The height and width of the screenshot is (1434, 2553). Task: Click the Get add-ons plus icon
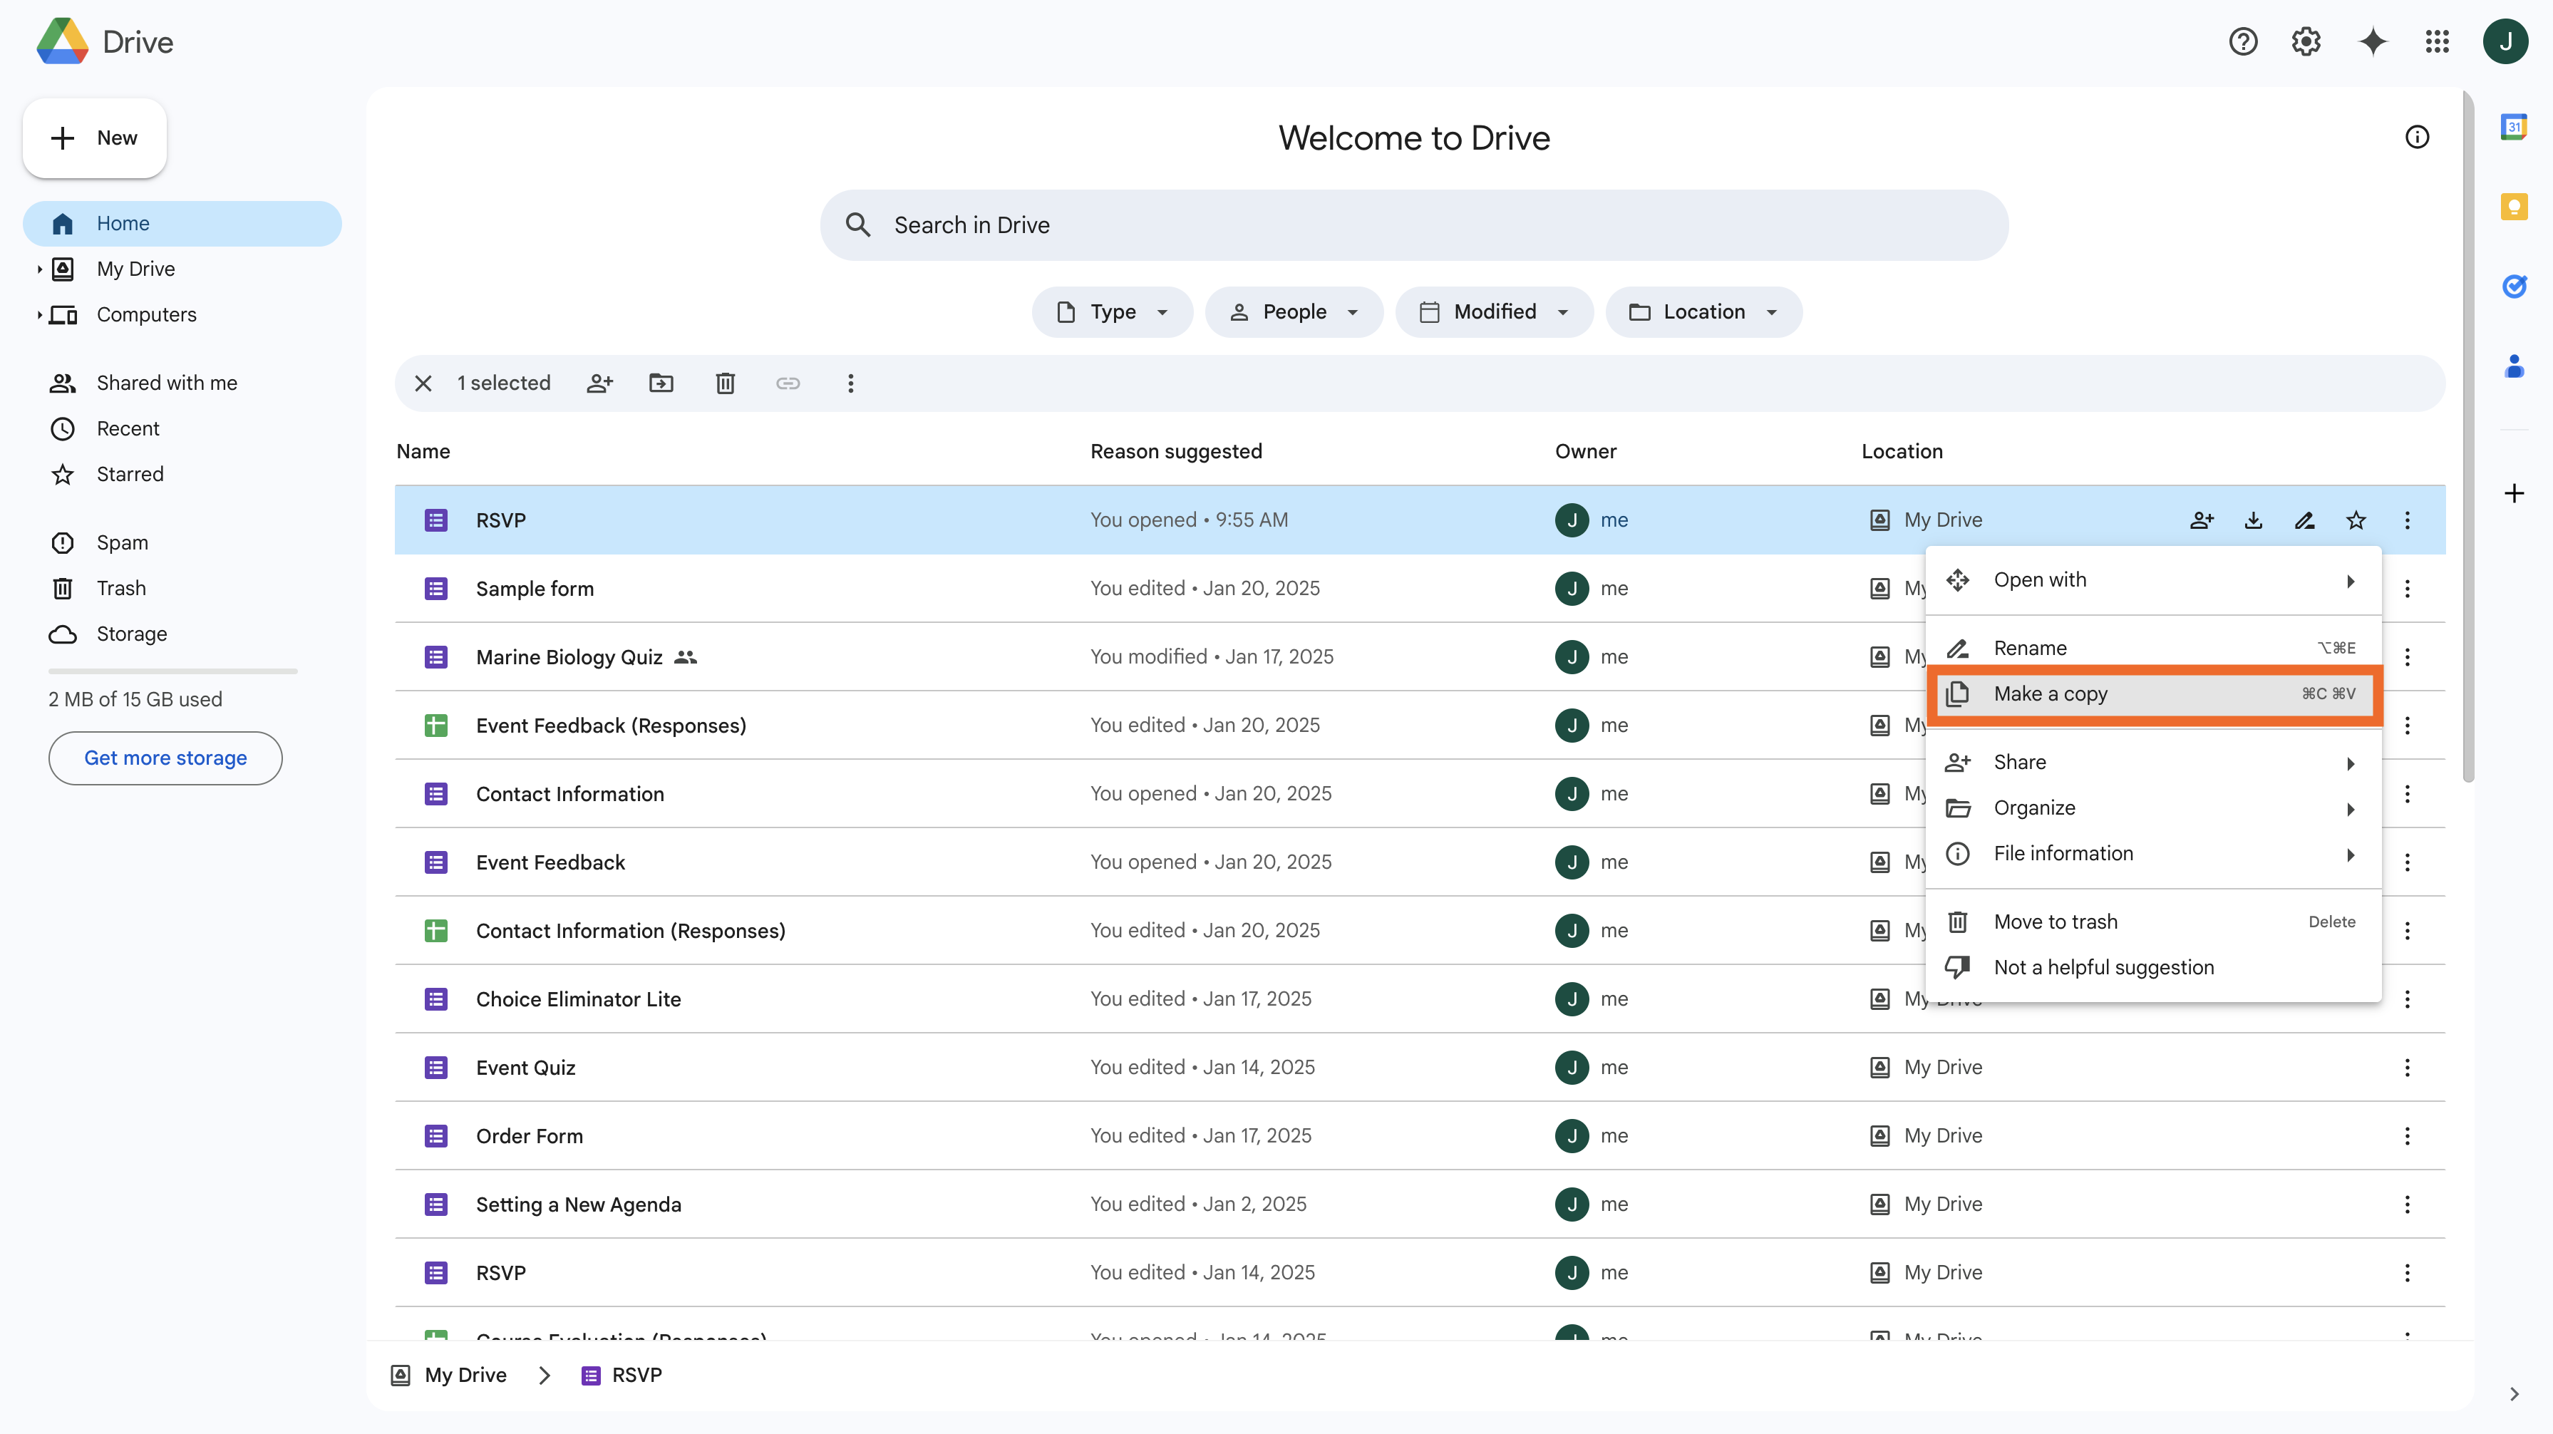point(2515,492)
